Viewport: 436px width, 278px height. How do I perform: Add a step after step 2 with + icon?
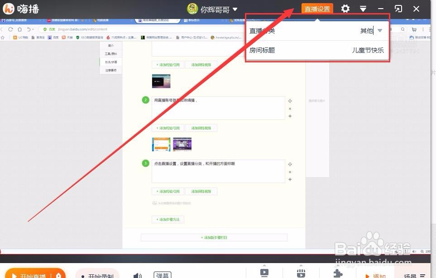[290, 116]
